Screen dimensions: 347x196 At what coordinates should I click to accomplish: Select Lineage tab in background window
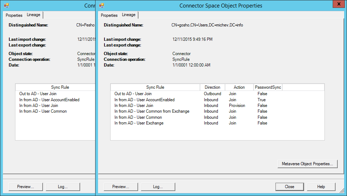33,15
